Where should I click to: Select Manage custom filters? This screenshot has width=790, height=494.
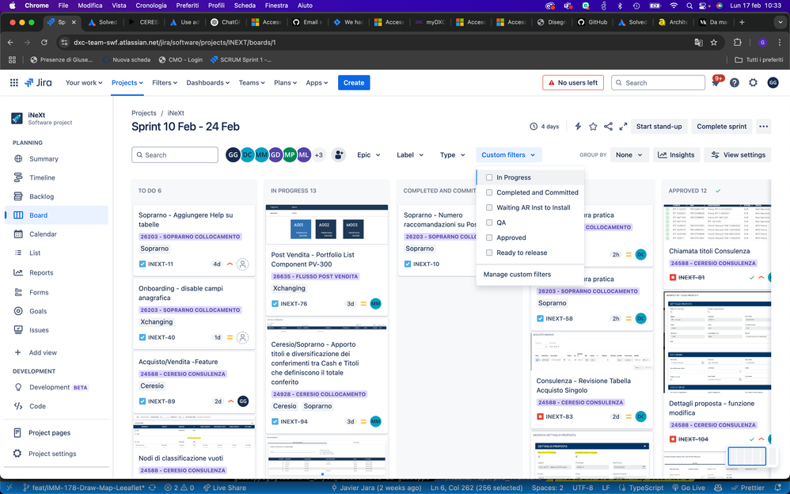coord(517,275)
